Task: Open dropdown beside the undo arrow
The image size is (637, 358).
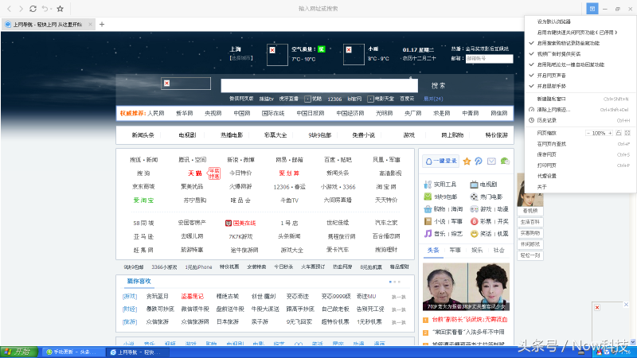Action: [x=51, y=9]
